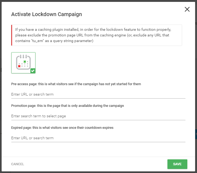This screenshot has height=173, width=197.
Task: Select the calendar campaign type tile
Action: point(23,63)
